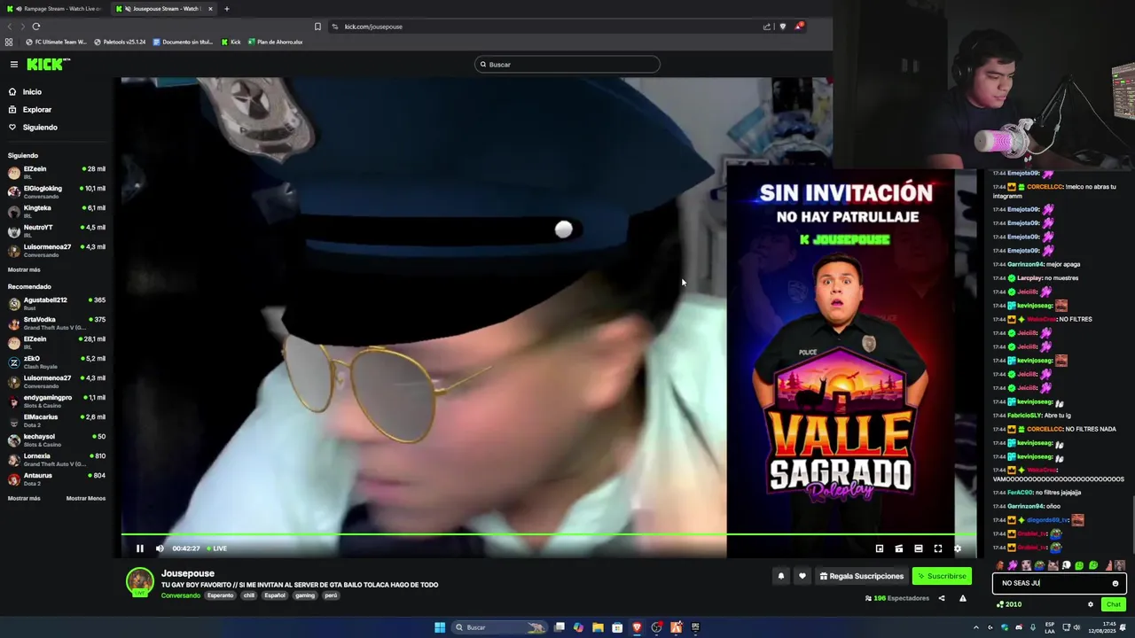The width and height of the screenshot is (1135, 638).
Task: Open video player settings gear
Action: click(958, 549)
